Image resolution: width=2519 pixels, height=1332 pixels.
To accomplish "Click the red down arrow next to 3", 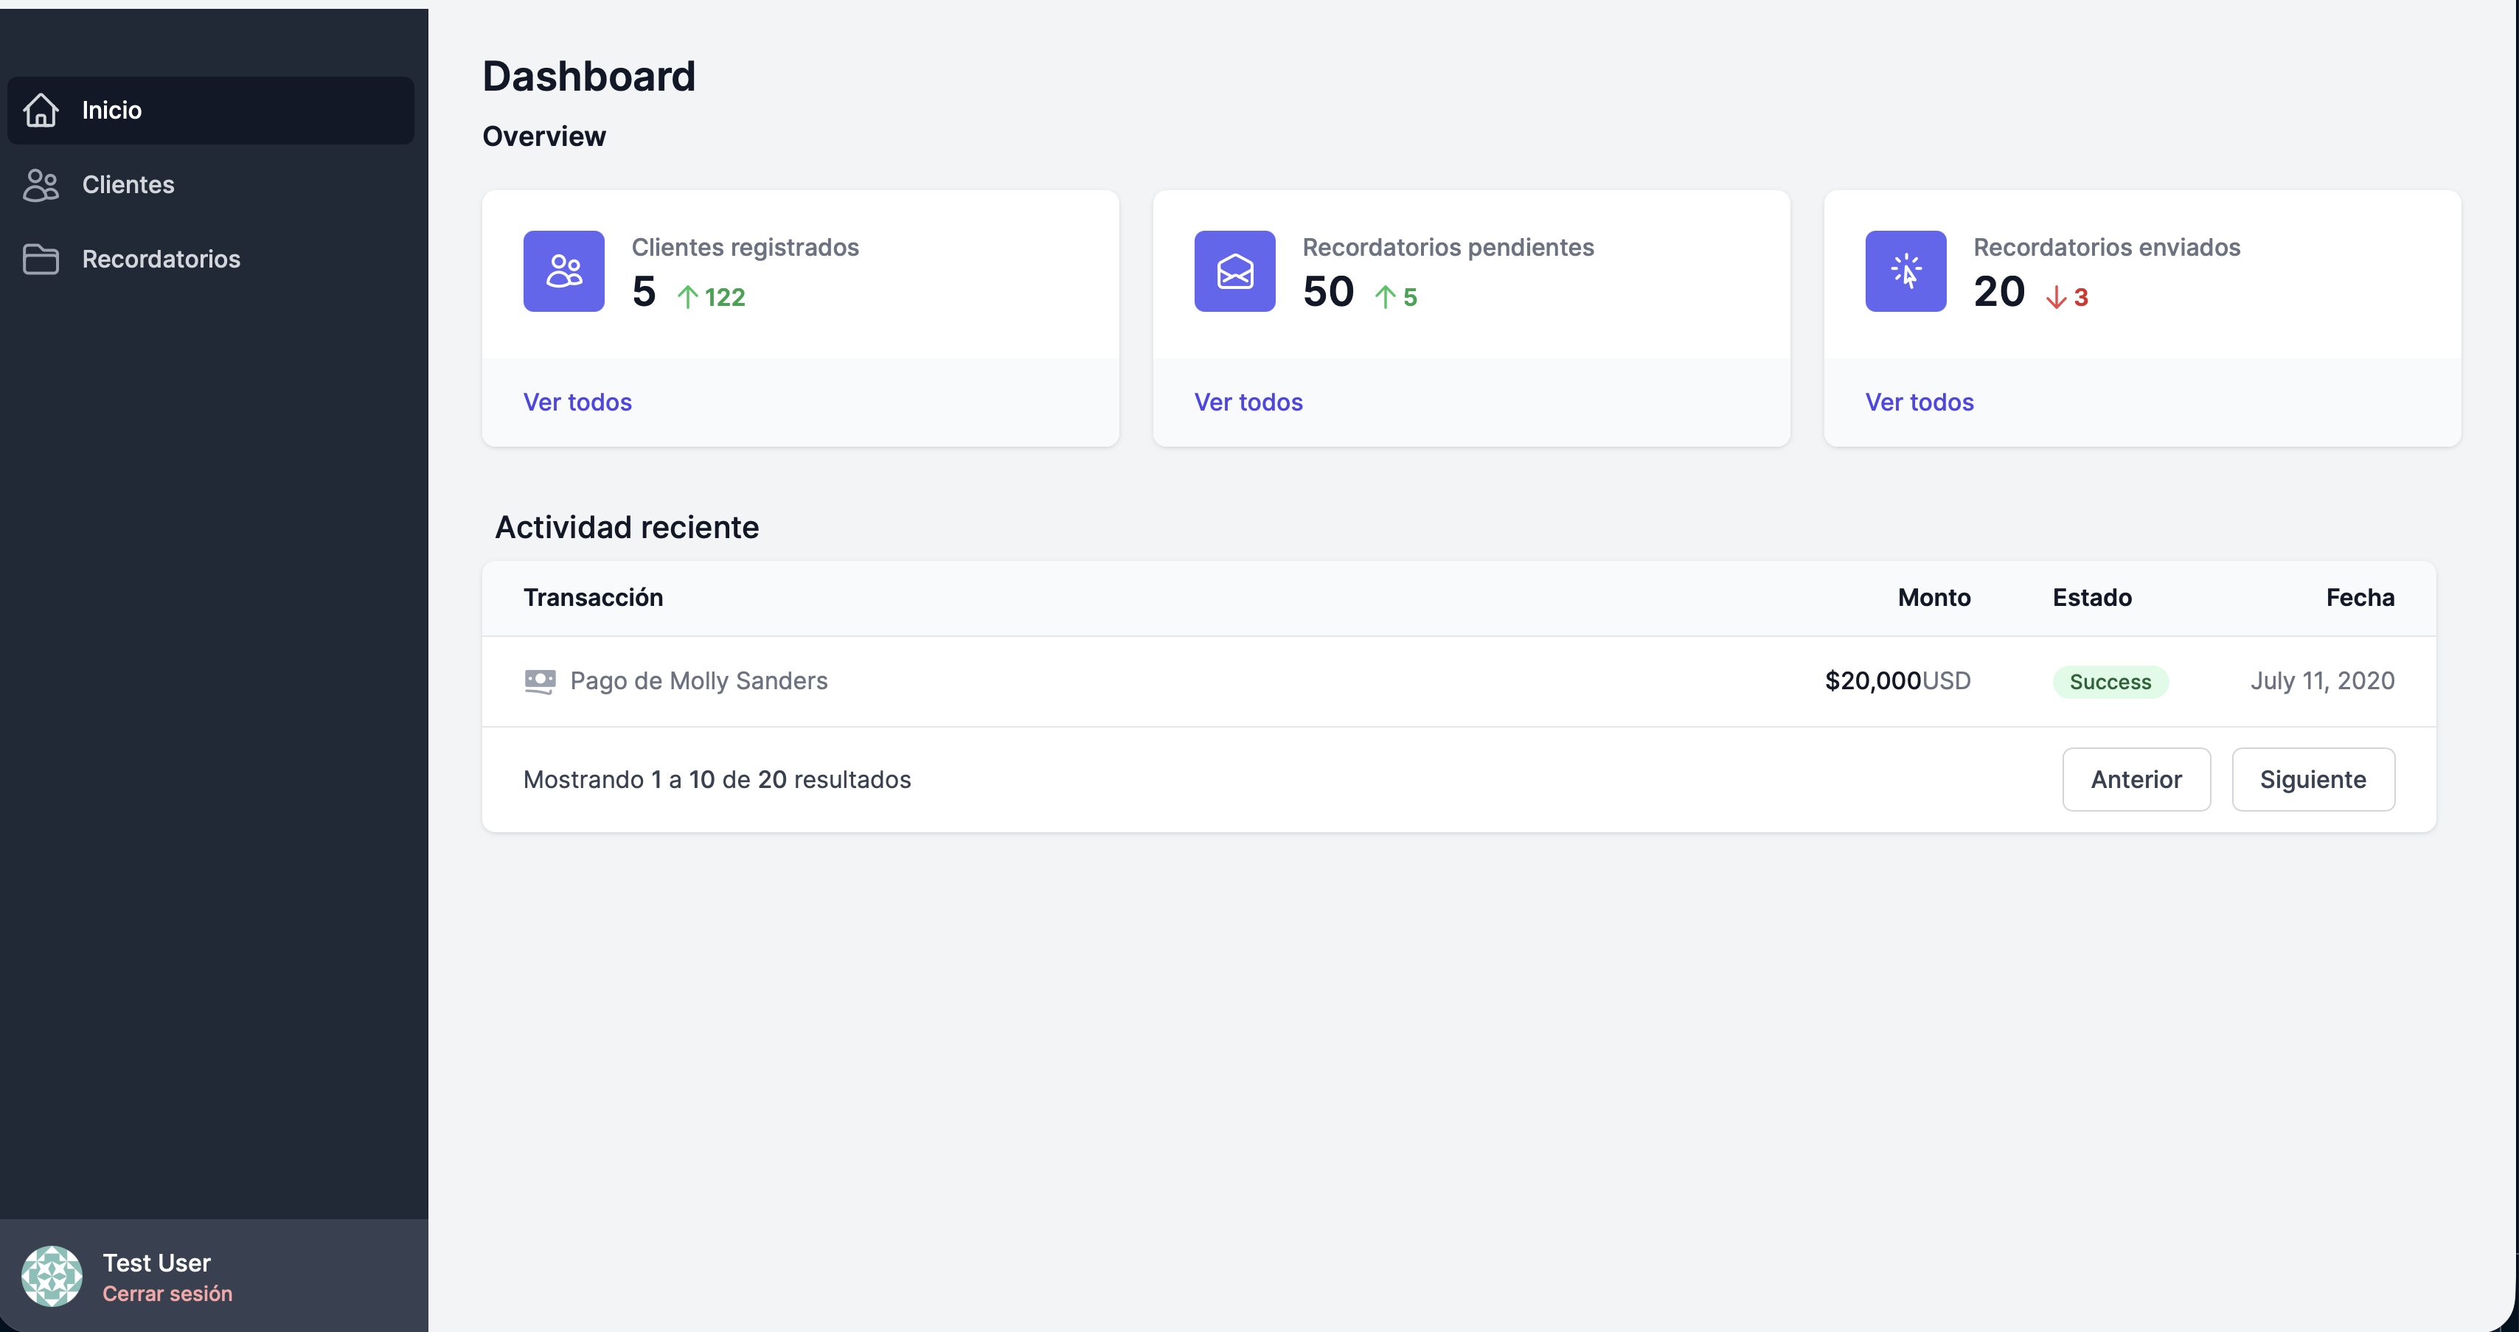I will click(x=2055, y=297).
